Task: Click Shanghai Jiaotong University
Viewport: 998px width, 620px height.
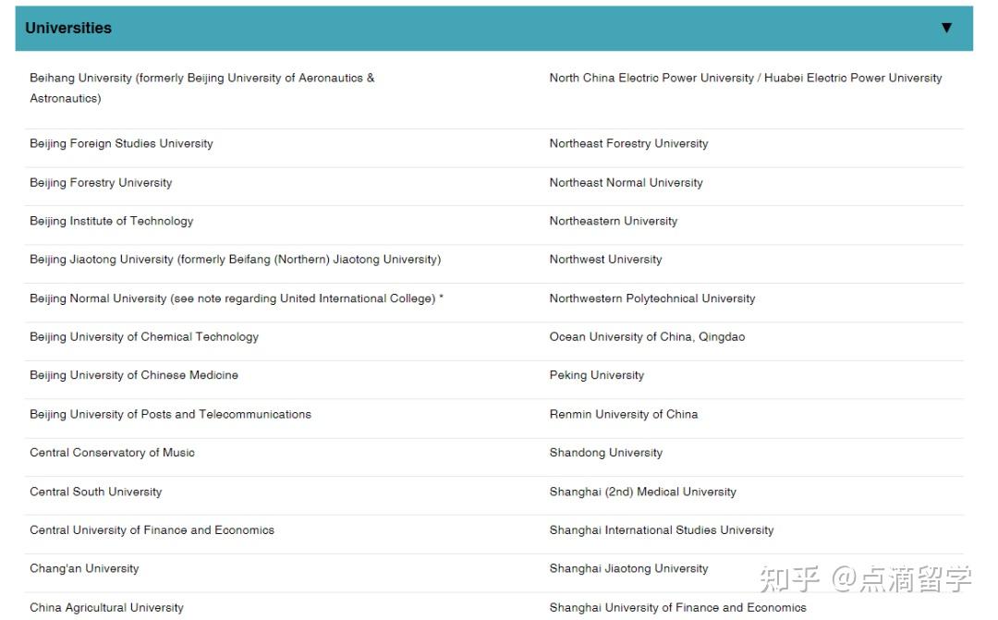Action: pyautogui.click(x=628, y=568)
